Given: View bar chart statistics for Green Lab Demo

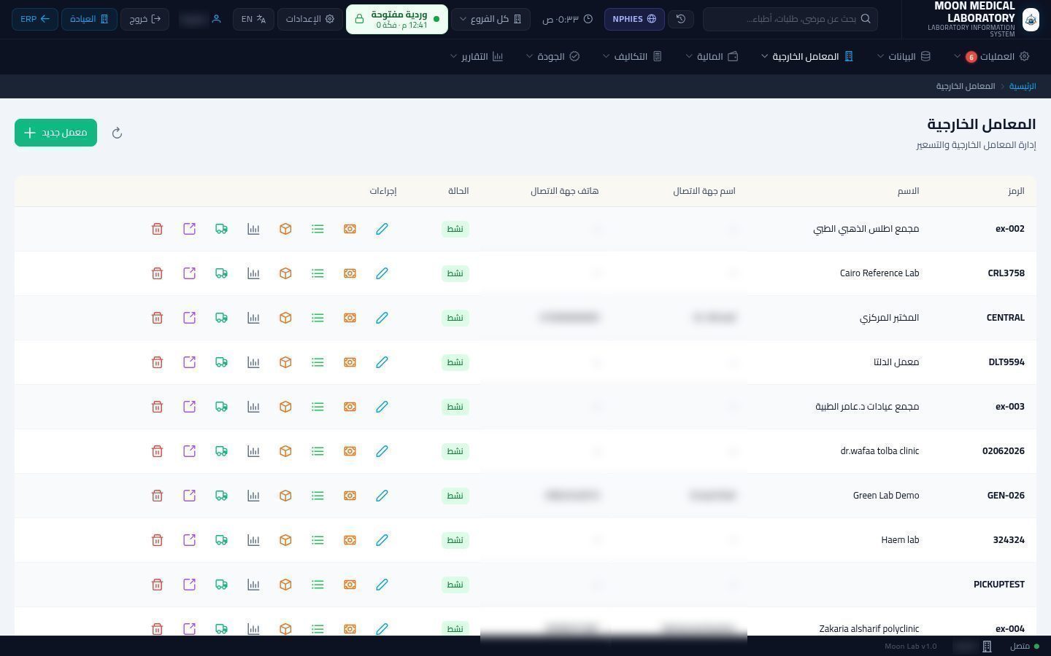Looking at the screenshot, I should [253, 496].
